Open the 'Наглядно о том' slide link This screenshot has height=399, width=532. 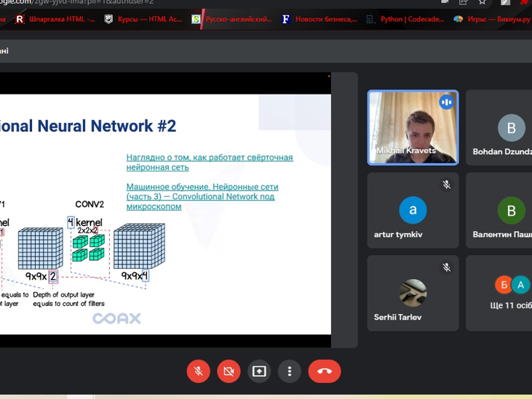pos(209,162)
